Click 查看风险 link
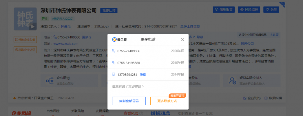This screenshot has width=303, height=116. (131, 113)
